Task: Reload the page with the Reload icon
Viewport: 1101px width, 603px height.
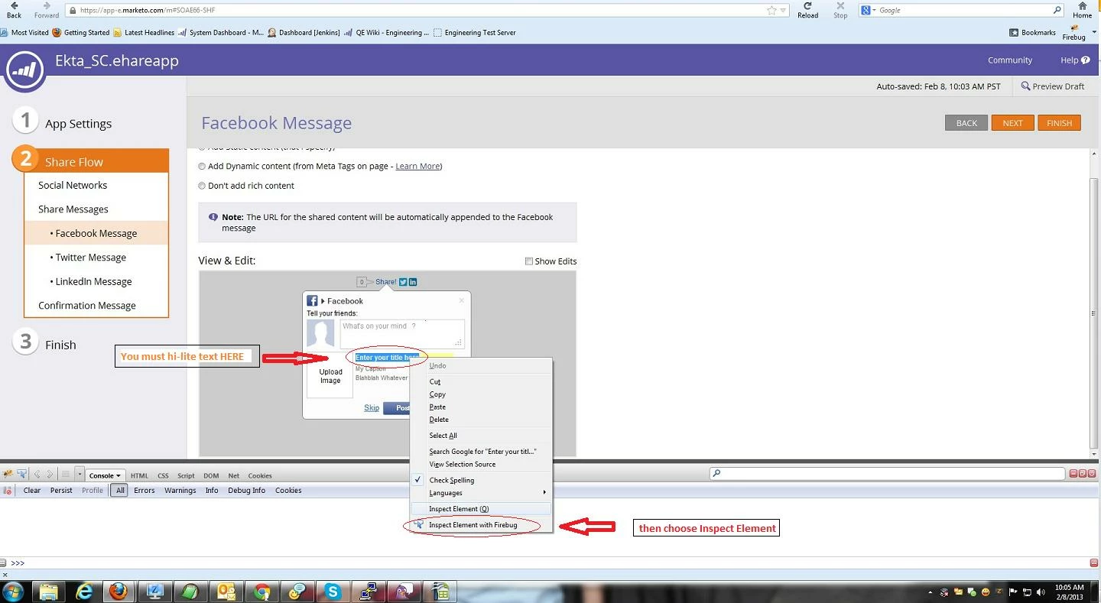Action: tap(807, 6)
